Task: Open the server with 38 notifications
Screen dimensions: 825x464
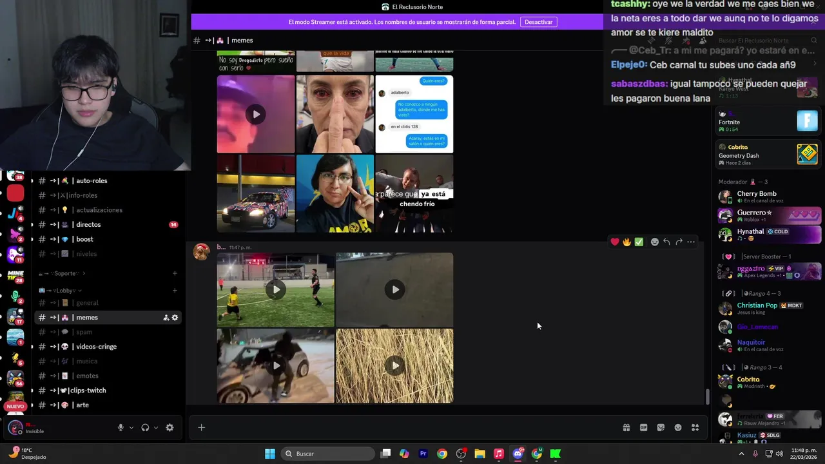Action: [x=15, y=175]
